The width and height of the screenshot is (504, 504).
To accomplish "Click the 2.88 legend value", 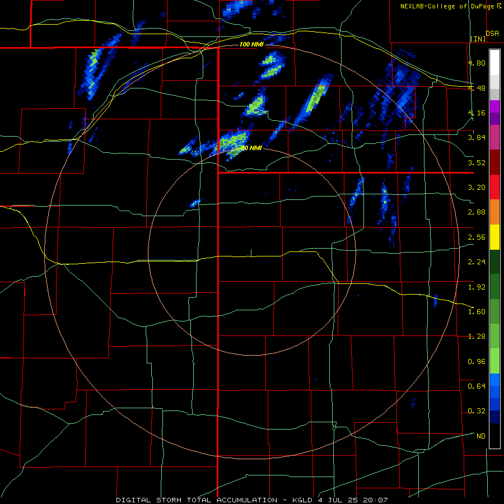I will pos(477,212).
